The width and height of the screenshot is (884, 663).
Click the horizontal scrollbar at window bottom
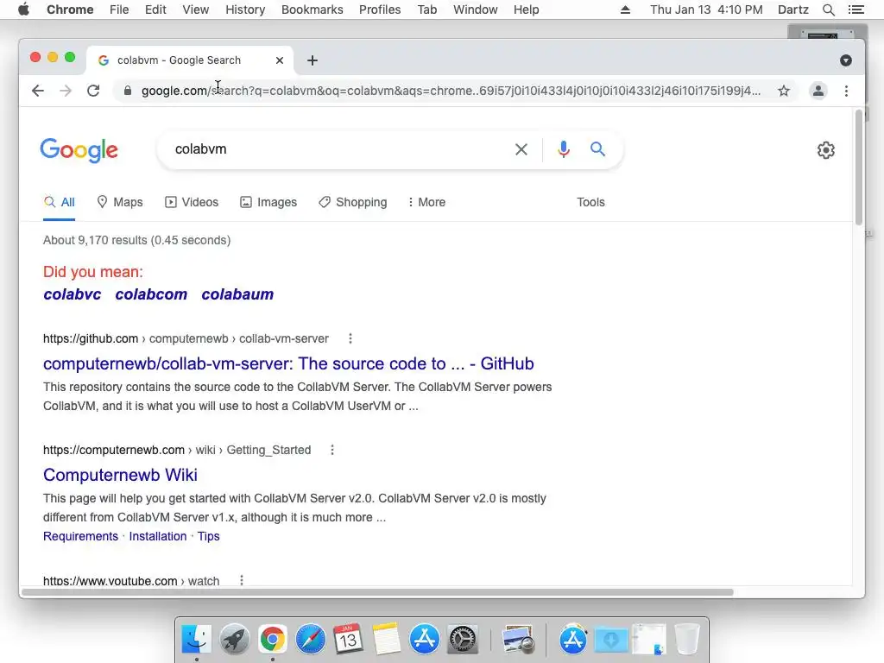(x=378, y=592)
